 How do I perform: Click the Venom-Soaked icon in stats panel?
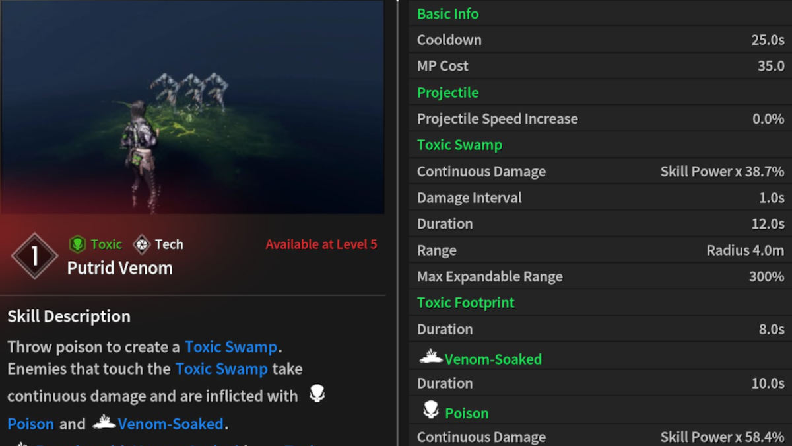point(431,357)
